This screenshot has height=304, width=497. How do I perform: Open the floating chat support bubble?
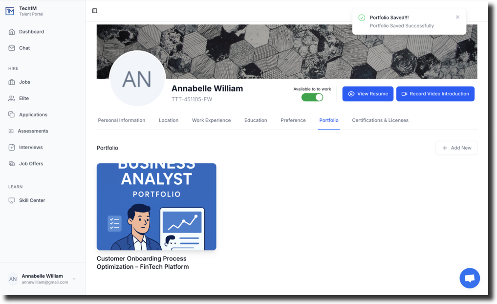470,278
